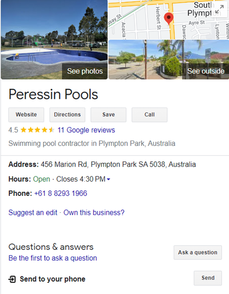229x294 pixels.
Task: Click the Own this business? link
Action: tap(94, 212)
